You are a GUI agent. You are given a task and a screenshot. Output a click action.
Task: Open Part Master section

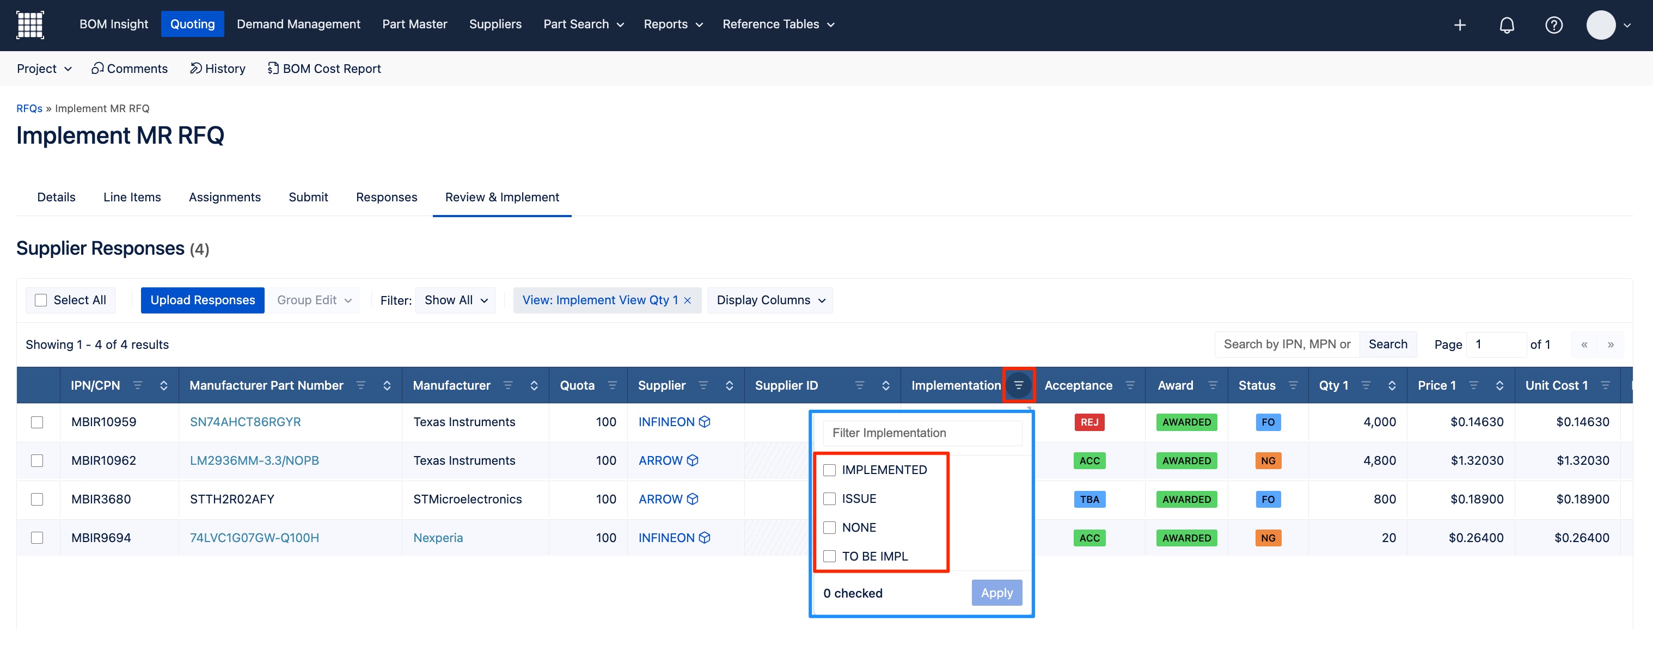click(414, 24)
